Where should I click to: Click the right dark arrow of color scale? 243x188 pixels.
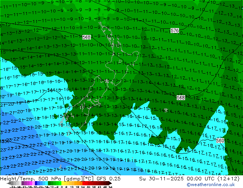point(110,183)
